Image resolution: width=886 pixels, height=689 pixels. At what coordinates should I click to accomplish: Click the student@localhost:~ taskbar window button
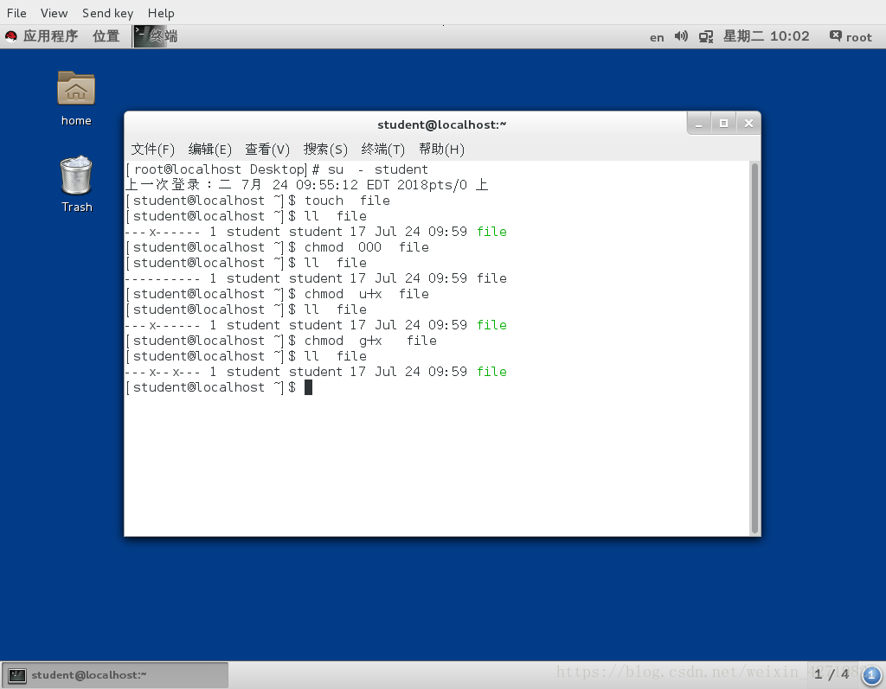(x=115, y=675)
